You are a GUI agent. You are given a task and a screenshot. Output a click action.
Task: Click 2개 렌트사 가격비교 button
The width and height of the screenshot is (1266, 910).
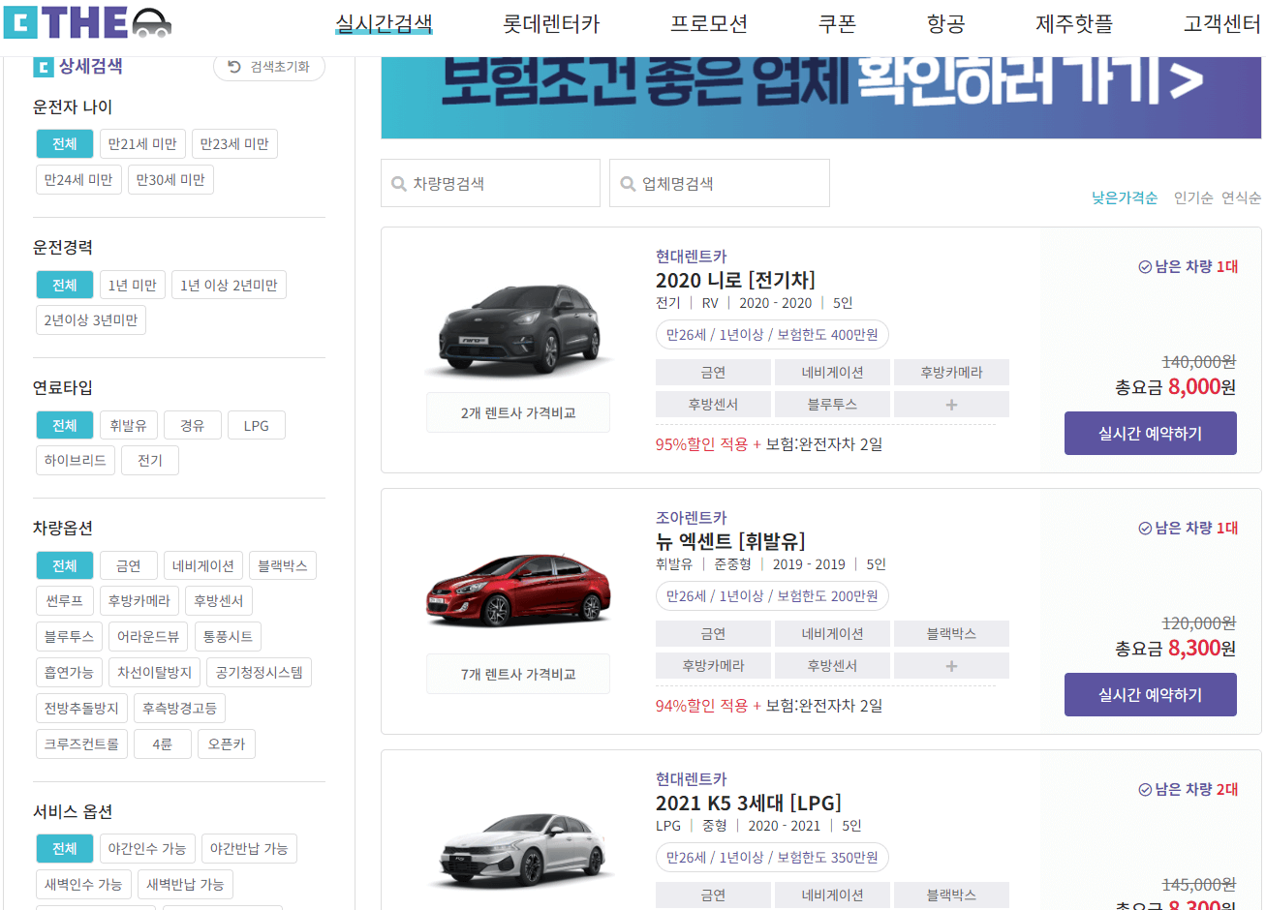click(518, 412)
